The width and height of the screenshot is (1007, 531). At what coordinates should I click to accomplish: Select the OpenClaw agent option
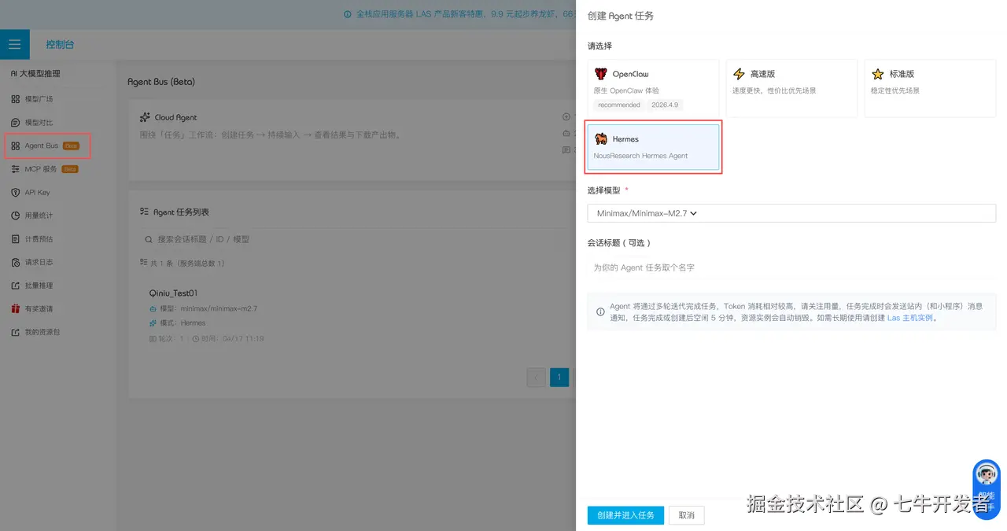(x=653, y=87)
